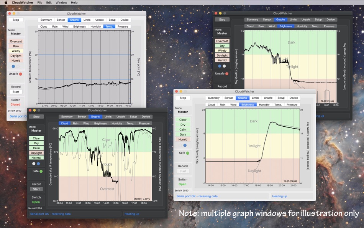Click Rain status in the light Temp. window
The image size is (364, 228).
pos(16,46)
